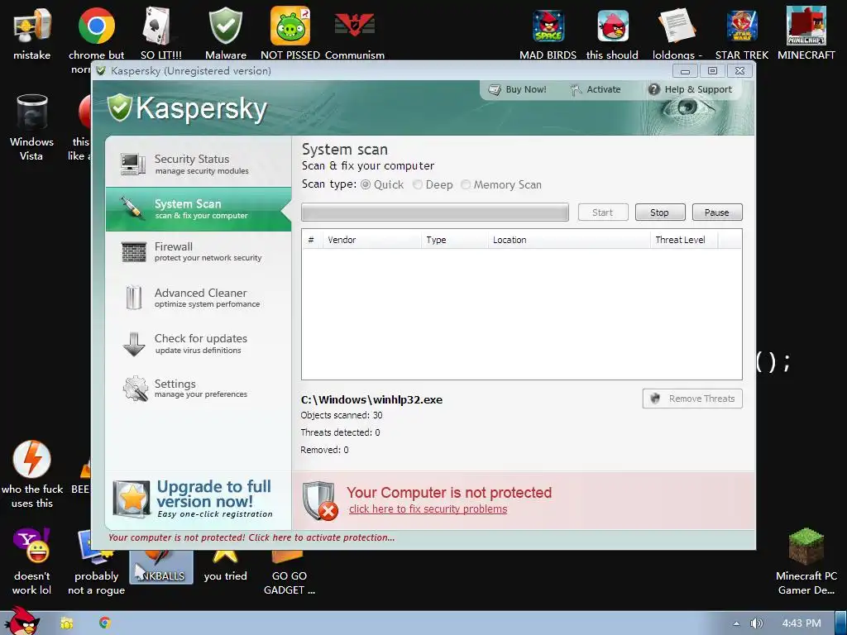
Task: Click the Kaspersky shield logo
Action: [x=119, y=107]
